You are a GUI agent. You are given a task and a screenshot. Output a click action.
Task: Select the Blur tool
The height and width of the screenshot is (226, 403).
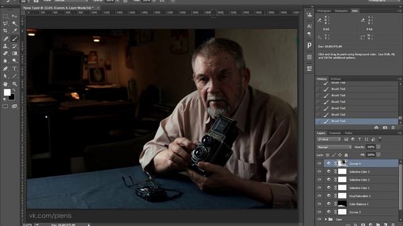pyautogui.click(x=6, y=61)
